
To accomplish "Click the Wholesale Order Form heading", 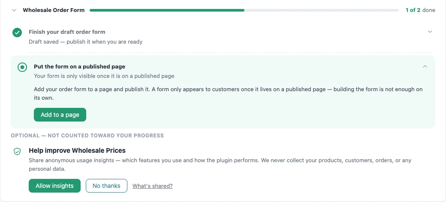I will click(x=54, y=10).
